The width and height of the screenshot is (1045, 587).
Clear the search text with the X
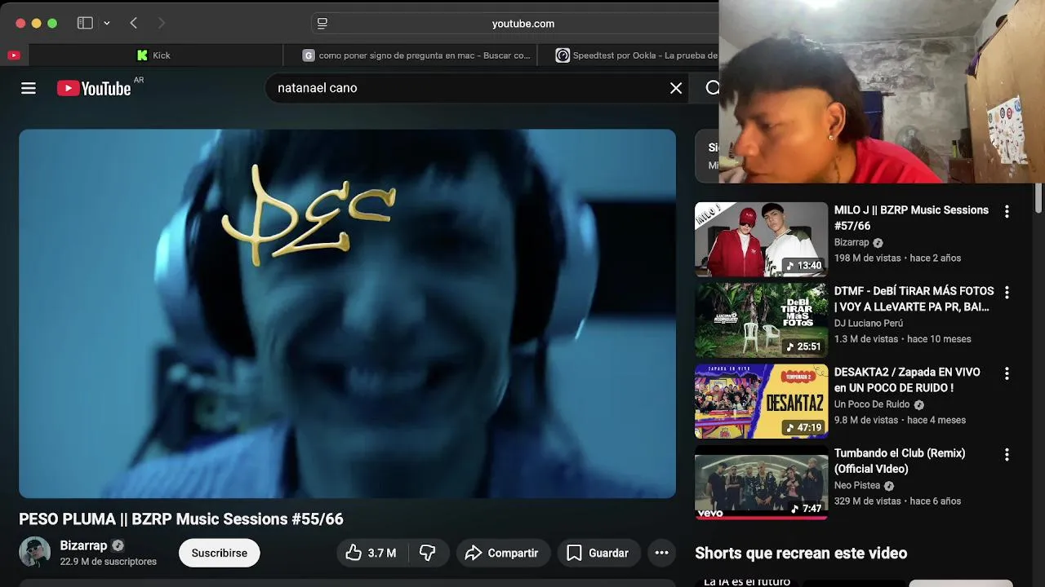676,88
